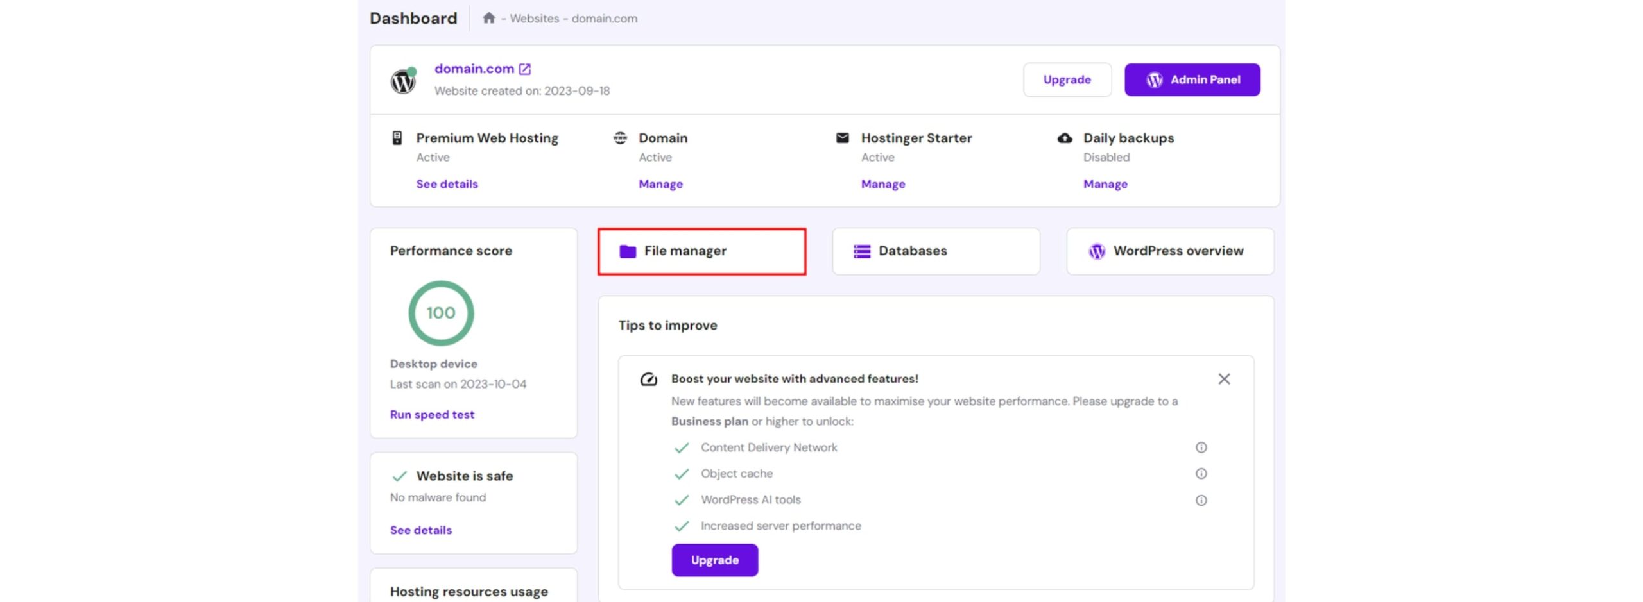Run speed test

coord(432,415)
